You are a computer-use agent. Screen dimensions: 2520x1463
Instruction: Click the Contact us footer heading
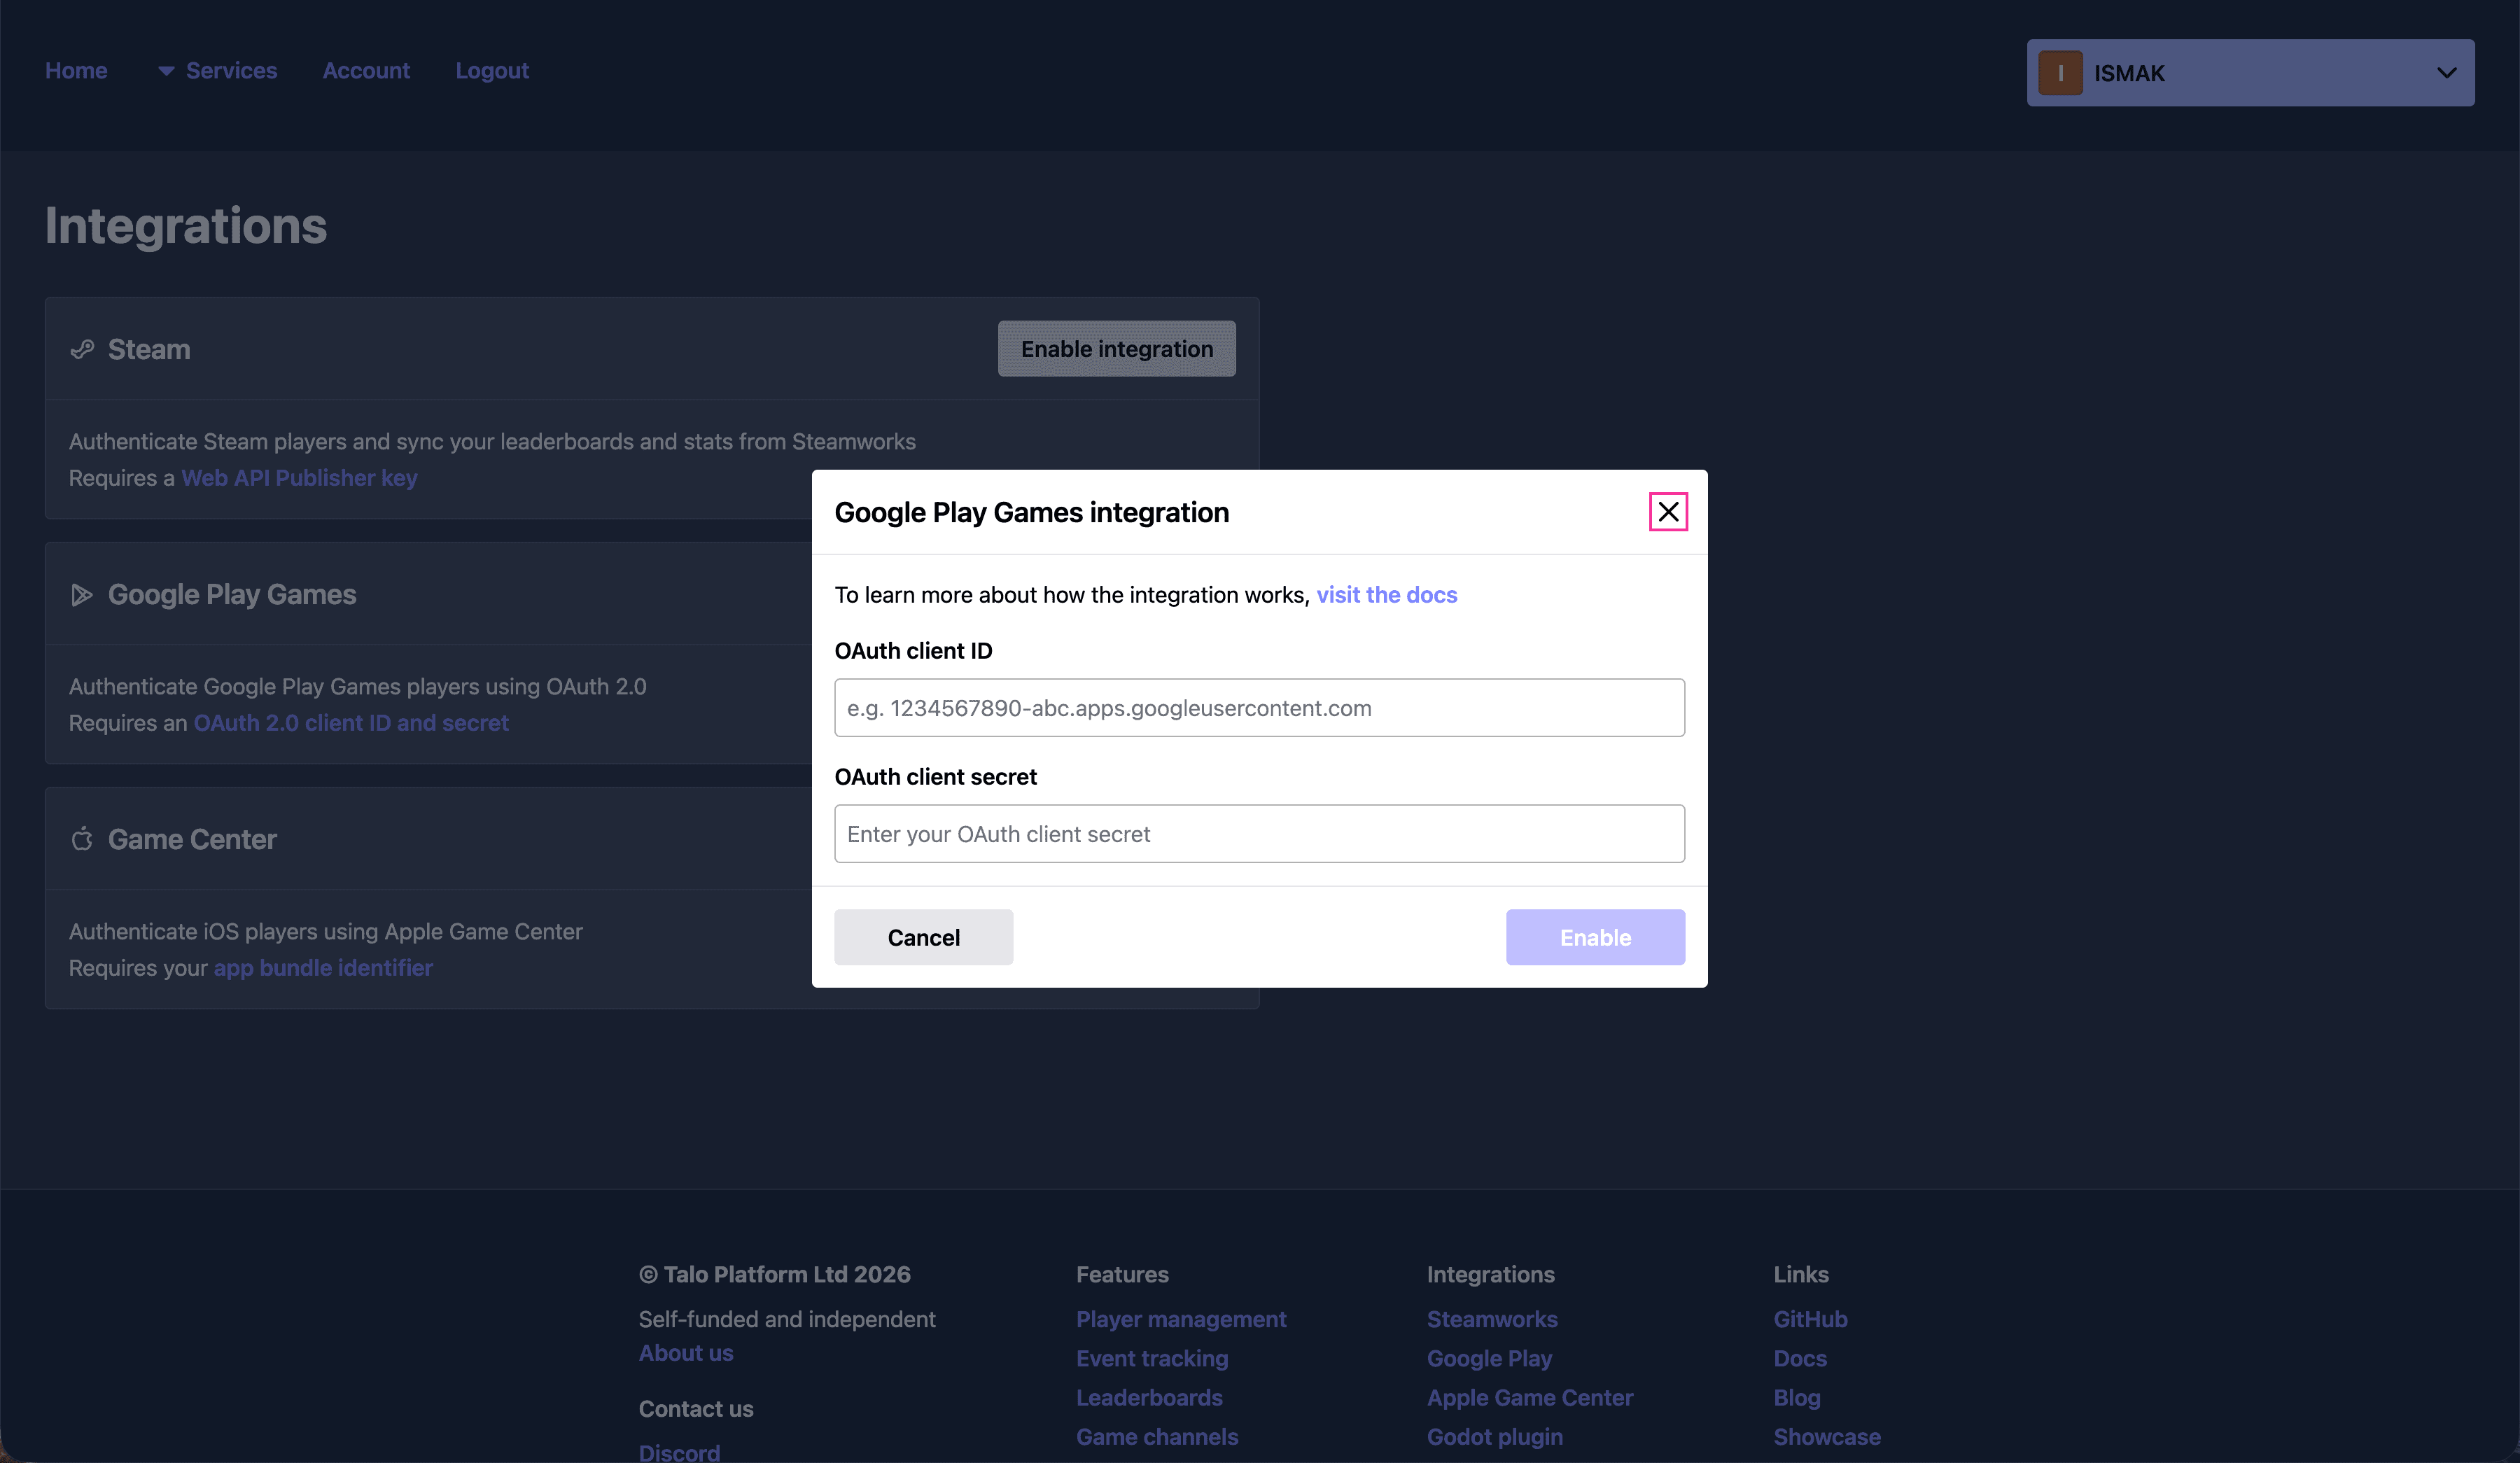point(696,1409)
